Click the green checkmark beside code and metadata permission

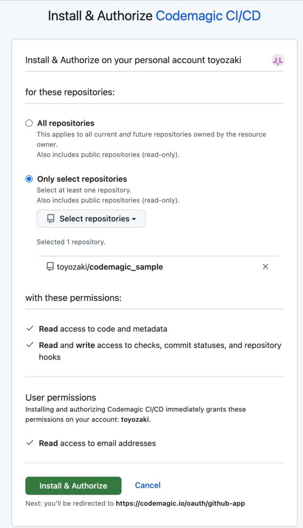(x=29, y=328)
